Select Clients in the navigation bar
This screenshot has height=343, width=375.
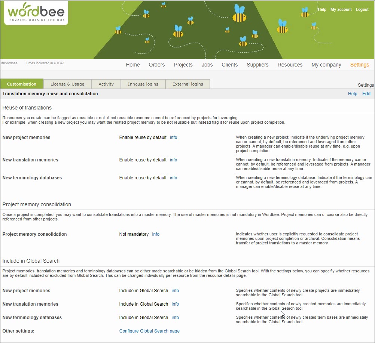click(x=229, y=65)
